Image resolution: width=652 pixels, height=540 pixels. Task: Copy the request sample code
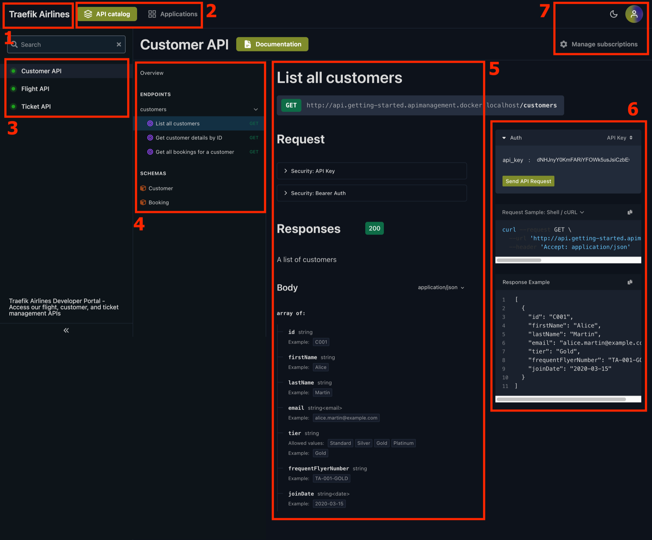click(630, 212)
